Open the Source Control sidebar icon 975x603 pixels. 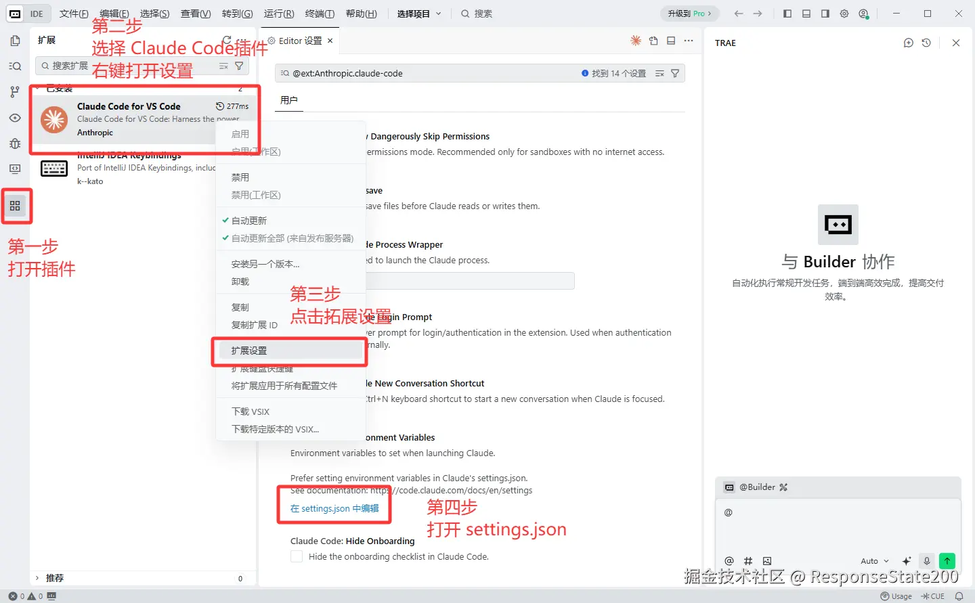[x=15, y=92]
